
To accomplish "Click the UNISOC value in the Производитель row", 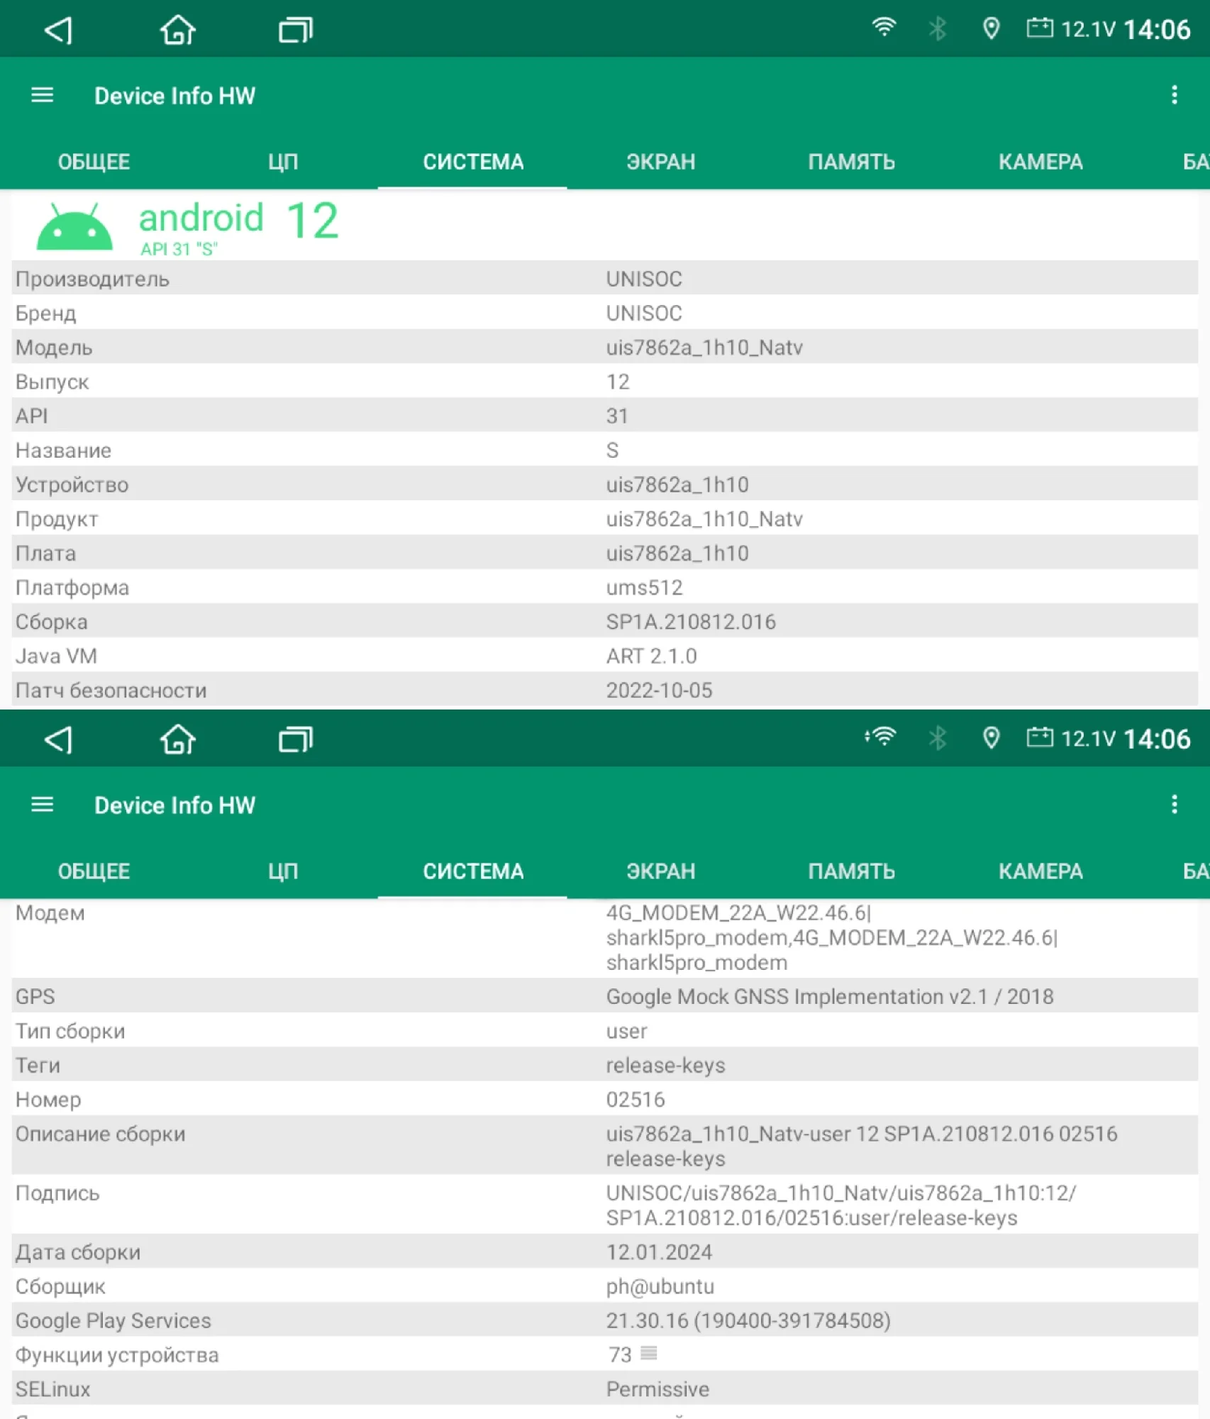I will 644,279.
